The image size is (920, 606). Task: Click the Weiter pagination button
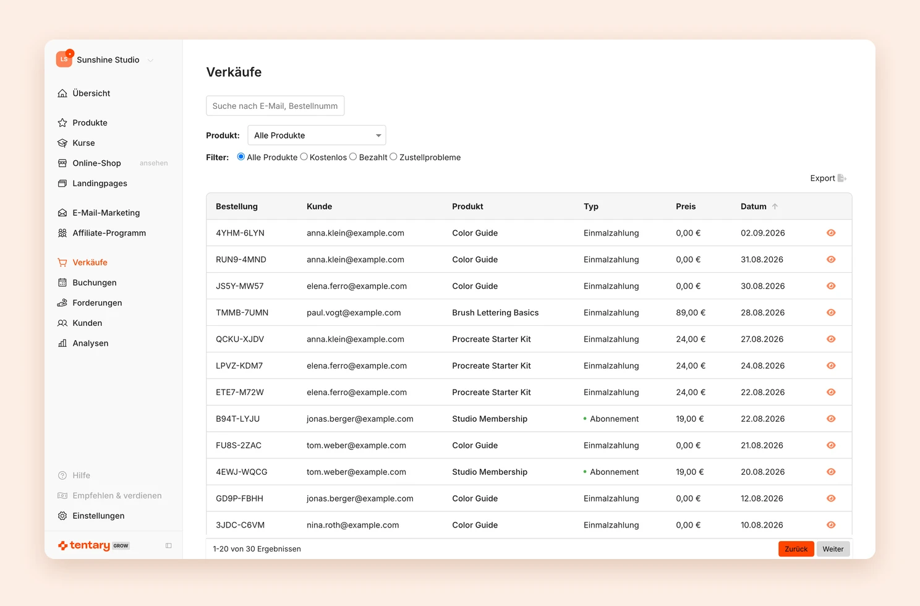point(833,549)
